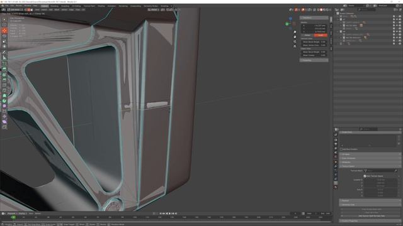Enable edge select mode
The image size is (403, 226).
[x=29, y=10]
